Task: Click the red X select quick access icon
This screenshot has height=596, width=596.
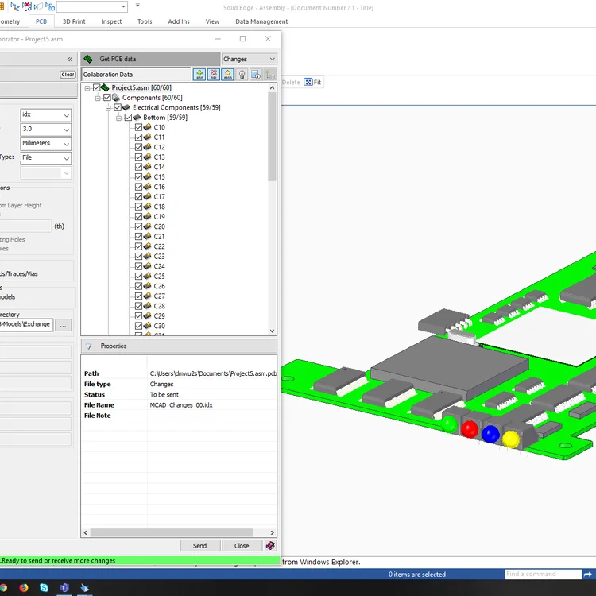Action: (x=26, y=6)
